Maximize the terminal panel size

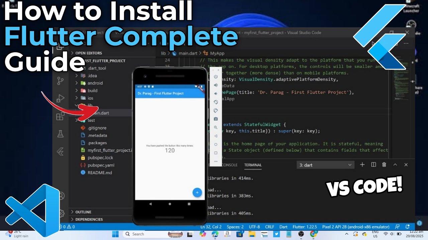pos(395,165)
